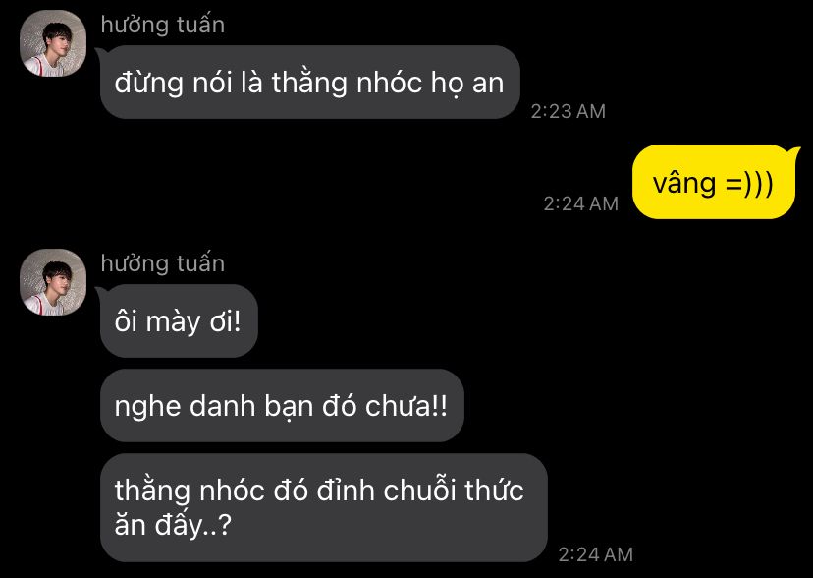Screen dimensions: 813x578
Task: Click the 2:24 AM timestamp after the last message
Action: pyautogui.click(x=596, y=554)
